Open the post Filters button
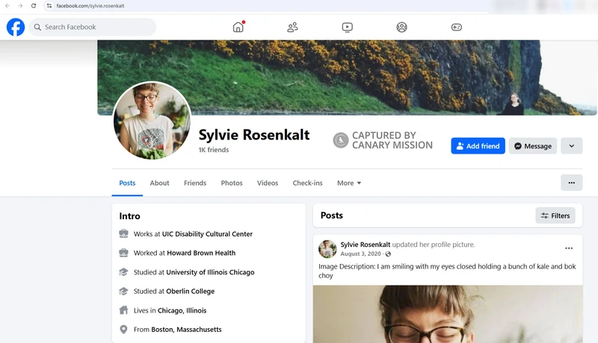598x343 pixels. [555, 215]
